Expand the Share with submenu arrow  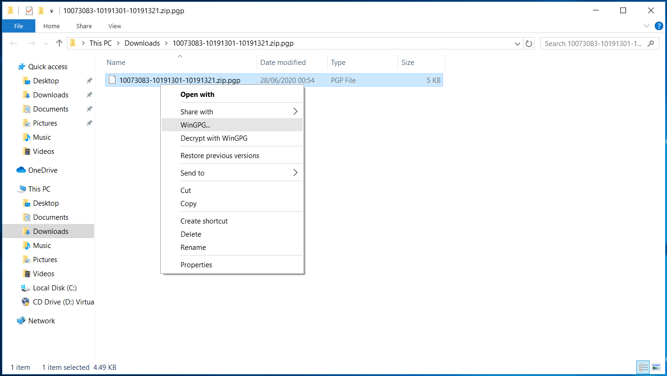[x=296, y=112]
